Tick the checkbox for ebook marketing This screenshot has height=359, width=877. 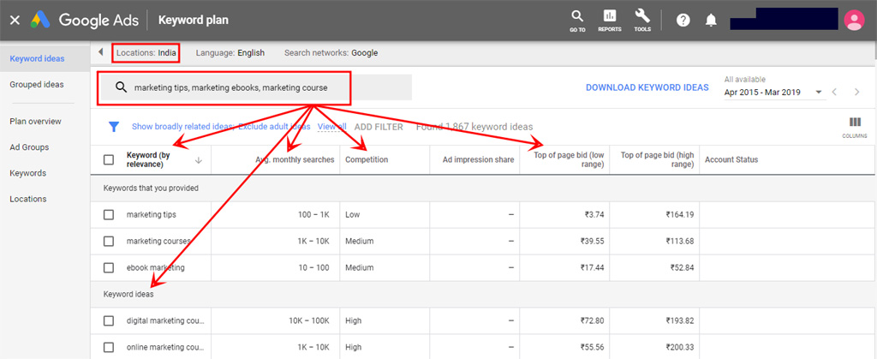[109, 268]
